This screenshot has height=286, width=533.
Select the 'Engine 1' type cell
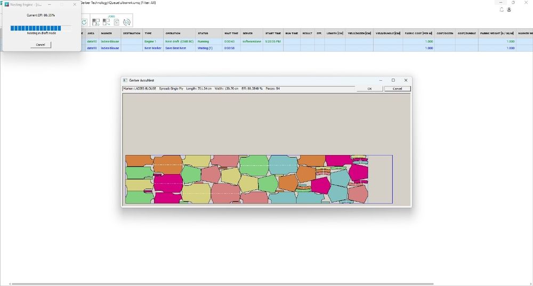click(x=153, y=41)
